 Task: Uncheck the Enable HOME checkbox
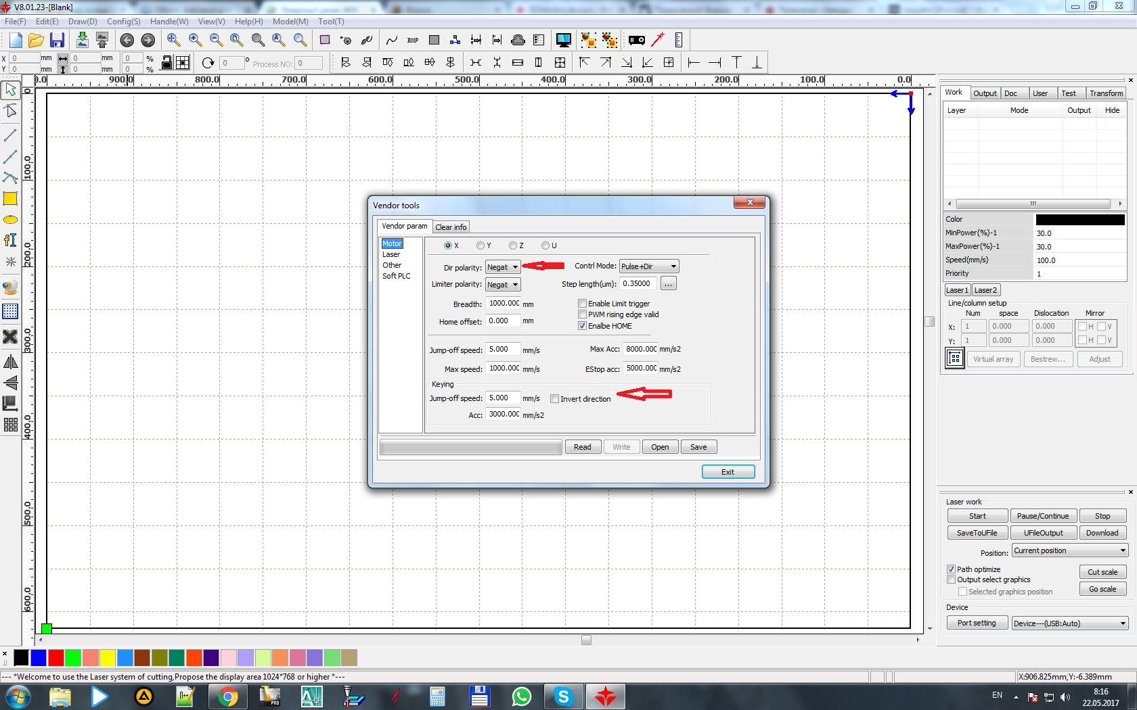pos(582,326)
